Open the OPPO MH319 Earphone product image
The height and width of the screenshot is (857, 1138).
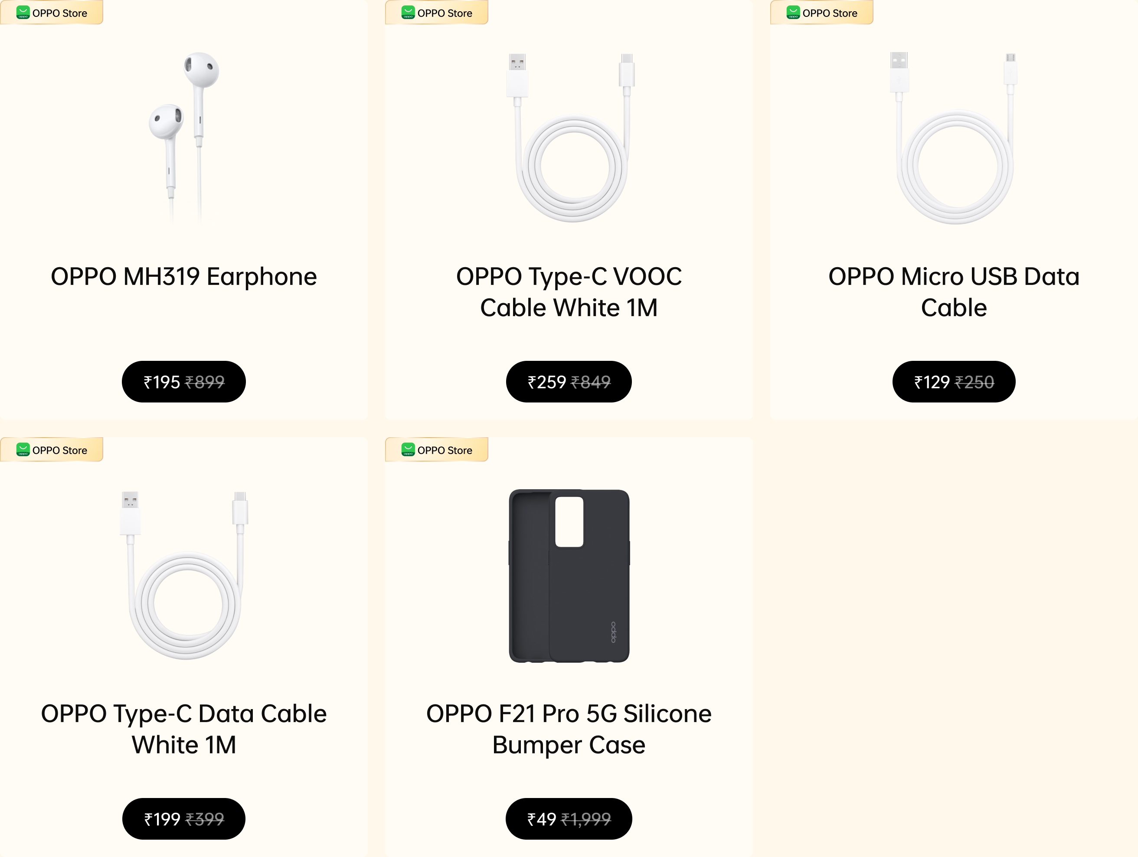(x=183, y=136)
